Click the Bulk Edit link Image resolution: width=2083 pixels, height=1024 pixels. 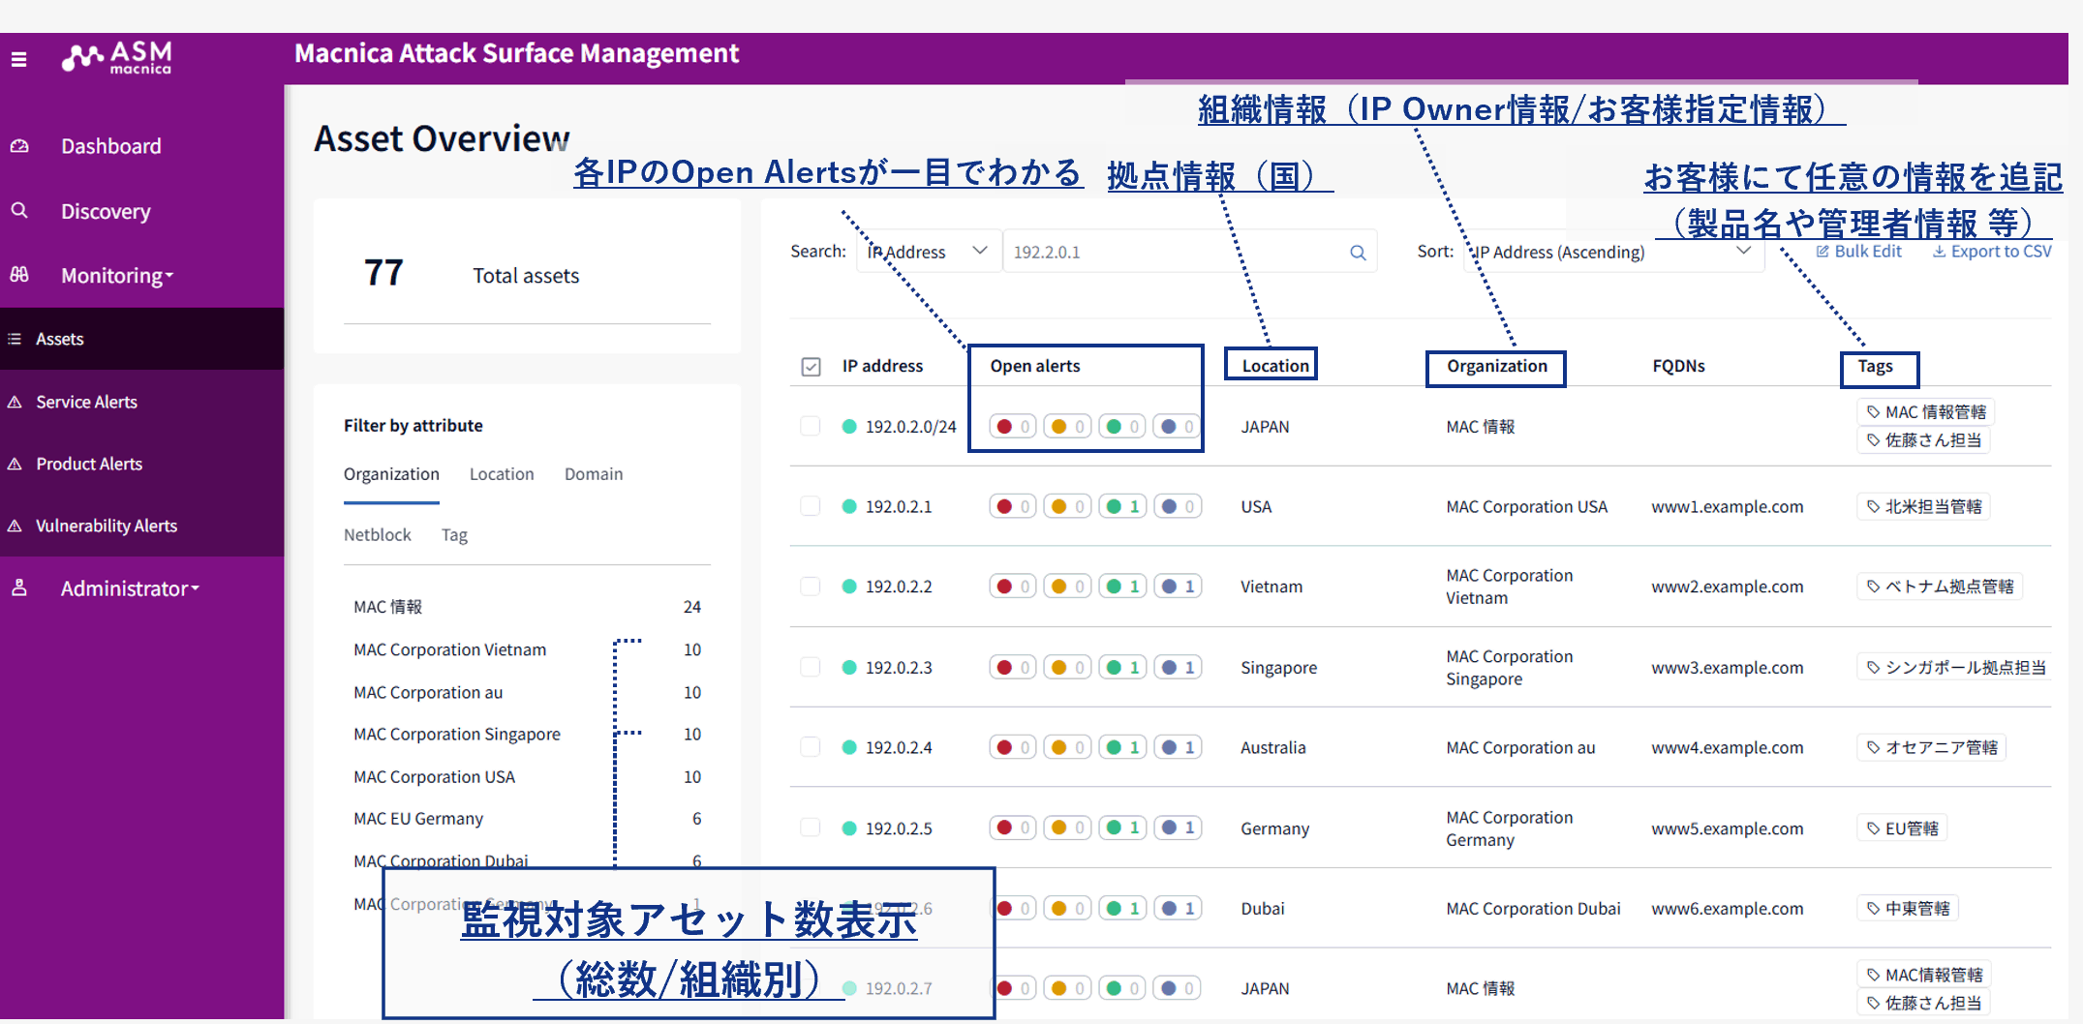point(1858,252)
